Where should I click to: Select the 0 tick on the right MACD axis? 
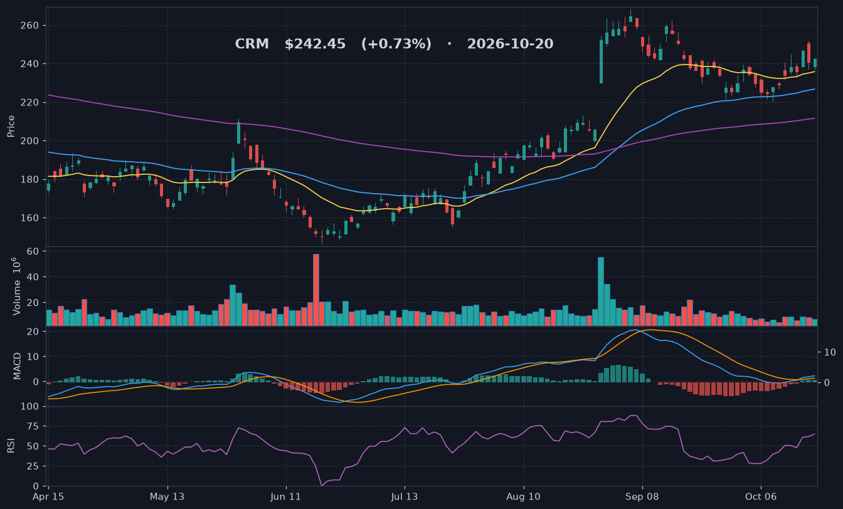coord(826,382)
